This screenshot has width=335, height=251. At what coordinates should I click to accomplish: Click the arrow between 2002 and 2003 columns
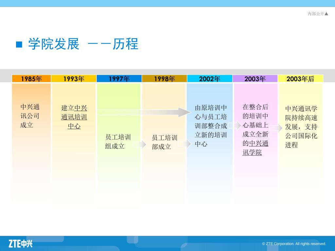[235, 125]
